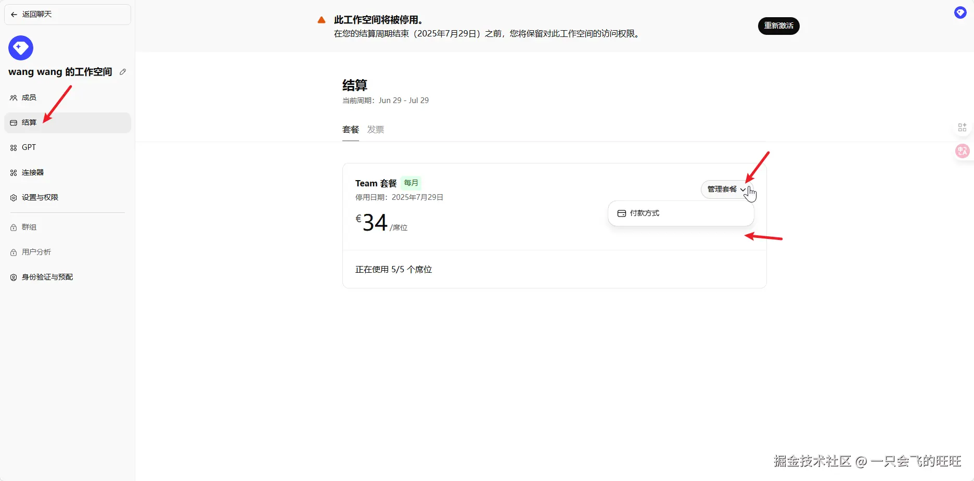This screenshot has height=481, width=974.
Task: Click the €34 price amount
Action: click(x=371, y=223)
